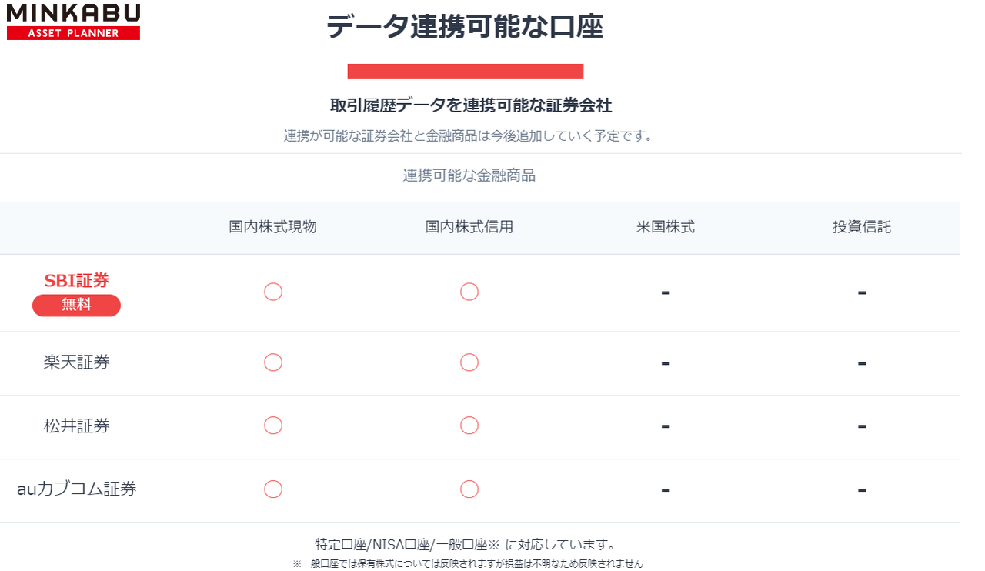Click 楽天証券 circle under 国内株式信用
Image resolution: width=985 pixels, height=571 pixels.
point(469,362)
